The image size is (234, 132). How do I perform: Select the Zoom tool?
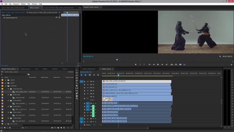coord(77,99)
